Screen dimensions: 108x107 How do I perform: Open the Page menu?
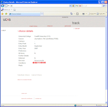[92, 14]
